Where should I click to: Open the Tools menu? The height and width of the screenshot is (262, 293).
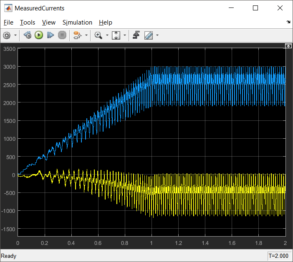28,22
